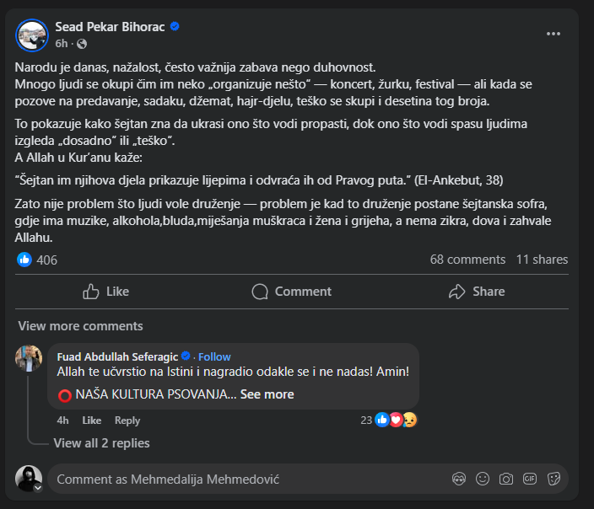Viewport: 594px width, 509px height.
Task: Open the emoji picker in comment box
Action: 483,479
